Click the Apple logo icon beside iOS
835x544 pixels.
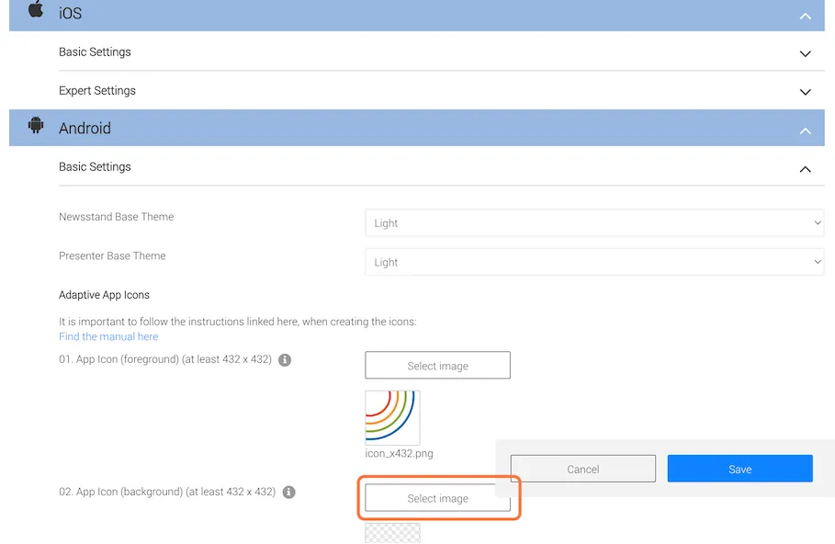coord(36,9)
